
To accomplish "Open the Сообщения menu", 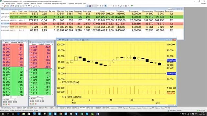I will tap(47, 4).
